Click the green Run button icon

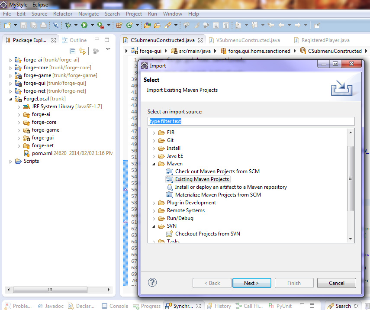84,25
